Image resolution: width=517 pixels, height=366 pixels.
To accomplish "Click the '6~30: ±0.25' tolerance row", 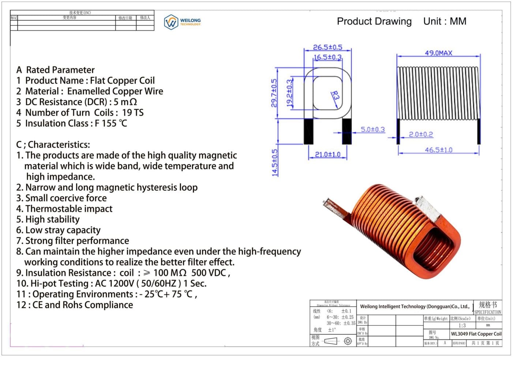I will tap(340, 317).
